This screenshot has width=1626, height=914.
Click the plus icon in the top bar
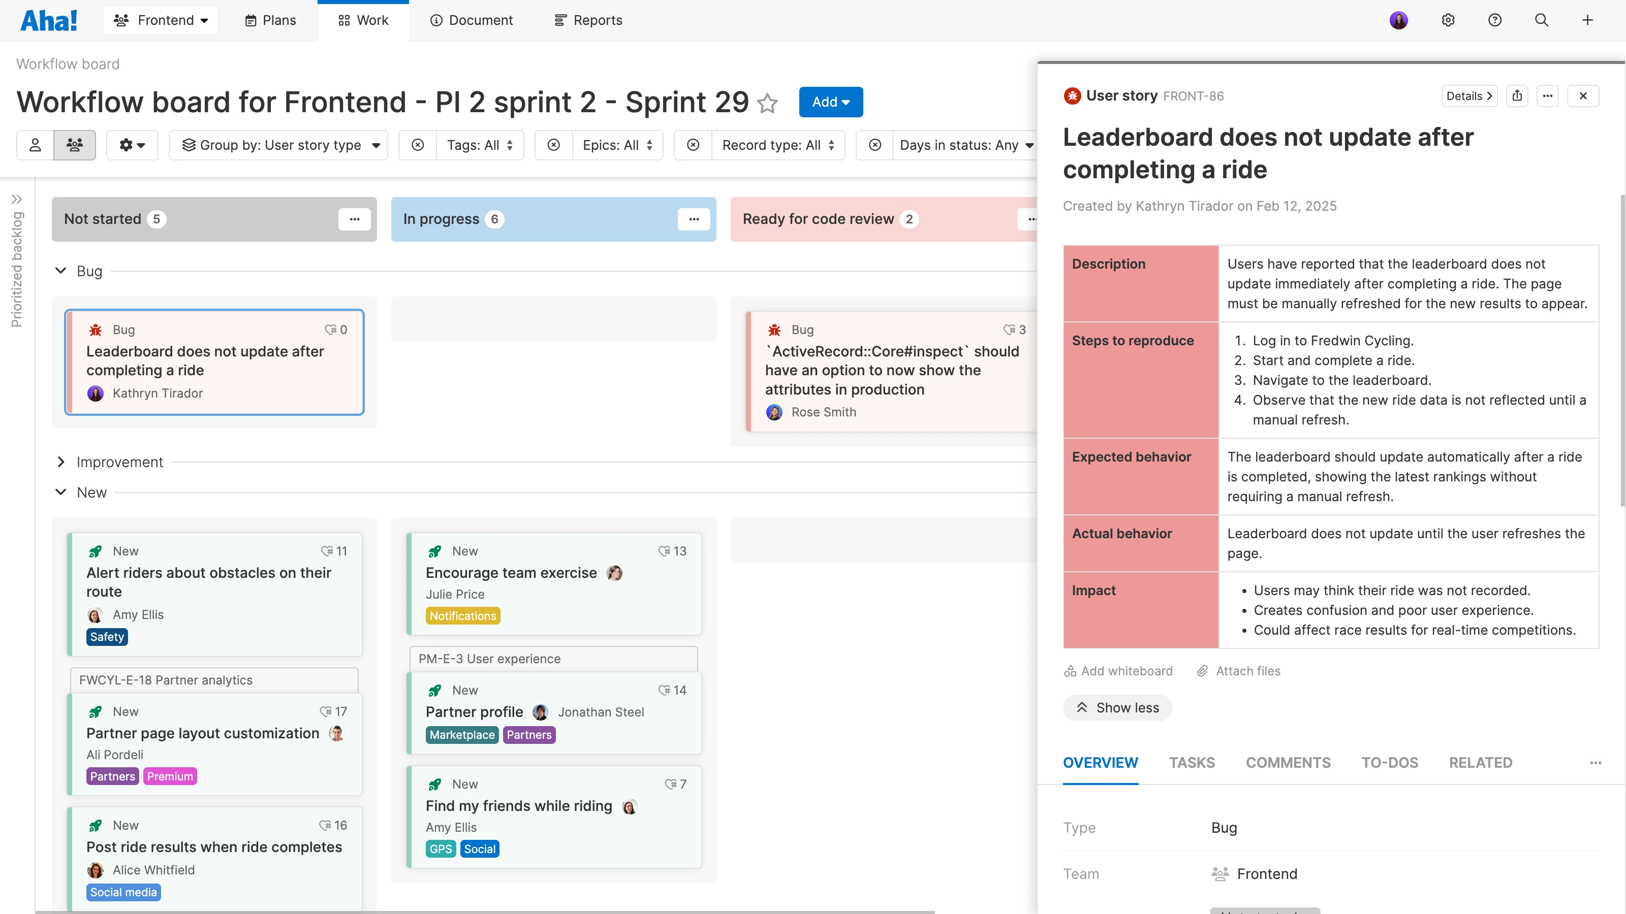[x=1587, y=20]
